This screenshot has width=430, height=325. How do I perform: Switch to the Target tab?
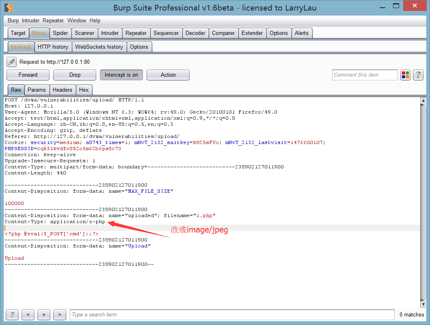coord(18,33)
